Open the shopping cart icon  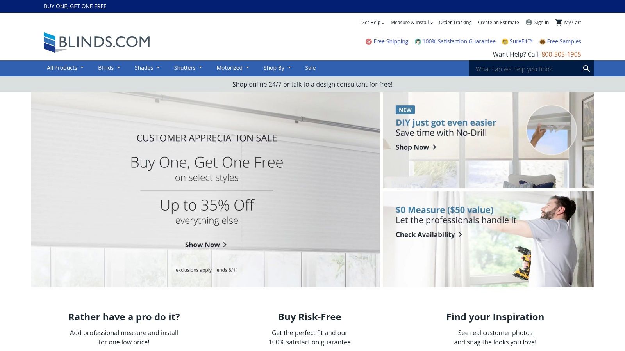[559, 22]
